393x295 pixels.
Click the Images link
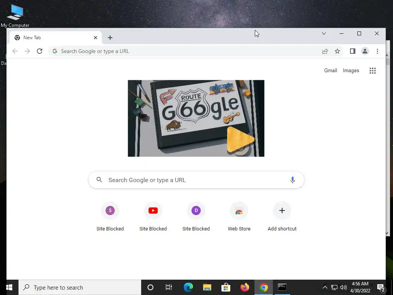tap(351, 71)
